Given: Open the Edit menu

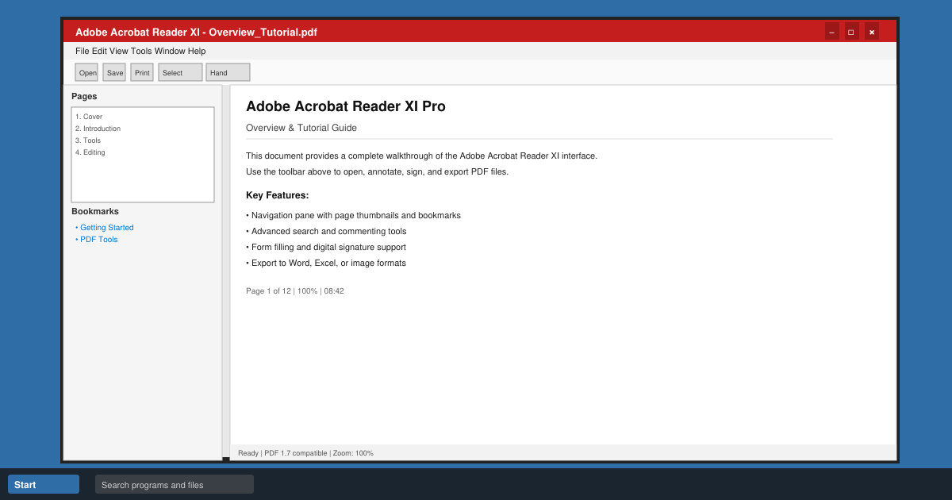Looking at the screenshot, I should click(x=99, y=51).
